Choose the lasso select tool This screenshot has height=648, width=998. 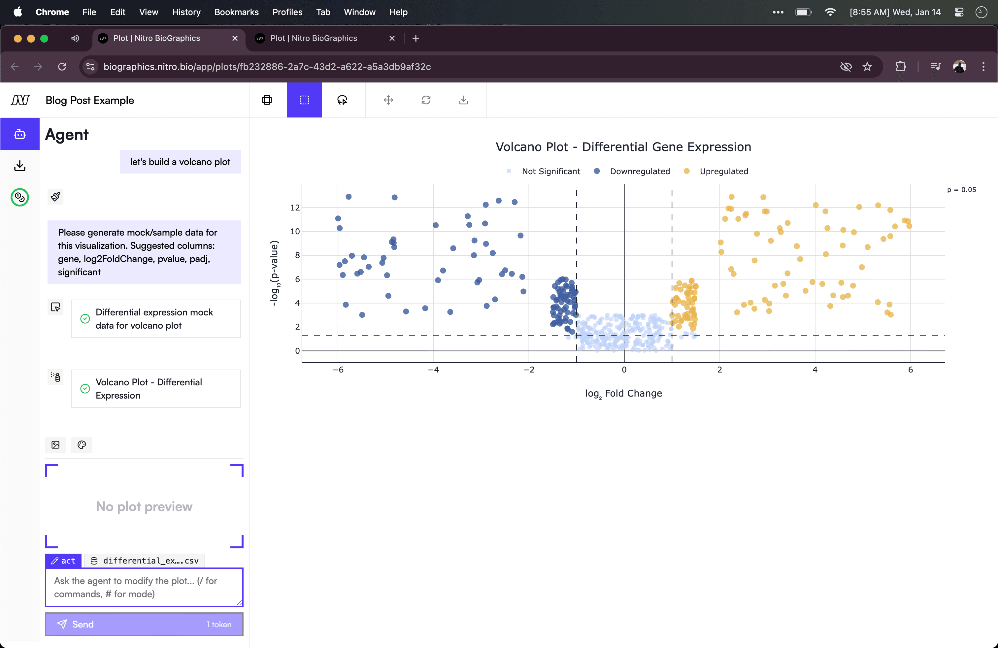[x=342, y=100]
